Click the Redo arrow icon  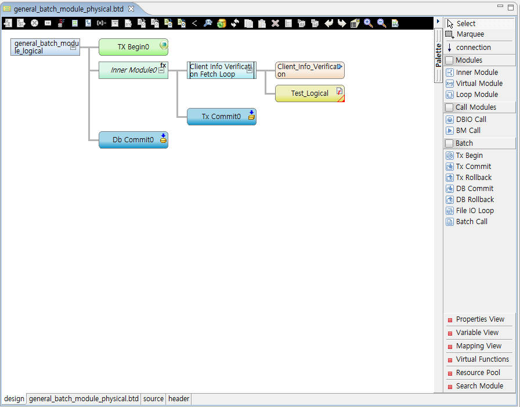point(342,23)
